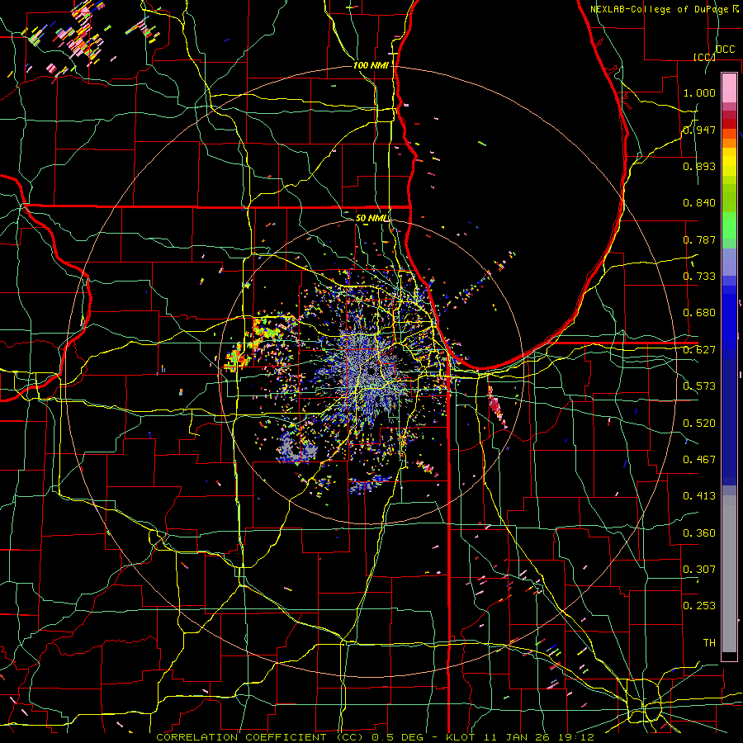The height and width of the screenshot is (743, 743).
Task: Click the 0.413 scale value
Action: click(699, 496)
